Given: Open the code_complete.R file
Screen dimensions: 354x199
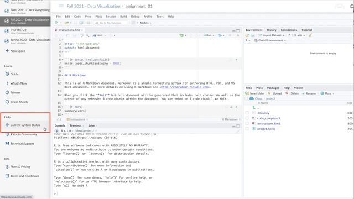Looking at the screenshot, I should point(269,118).
